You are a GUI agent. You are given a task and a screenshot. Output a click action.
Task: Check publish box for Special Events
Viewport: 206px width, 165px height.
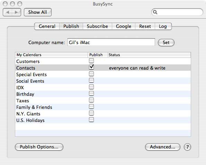click(x=91, y=74)
